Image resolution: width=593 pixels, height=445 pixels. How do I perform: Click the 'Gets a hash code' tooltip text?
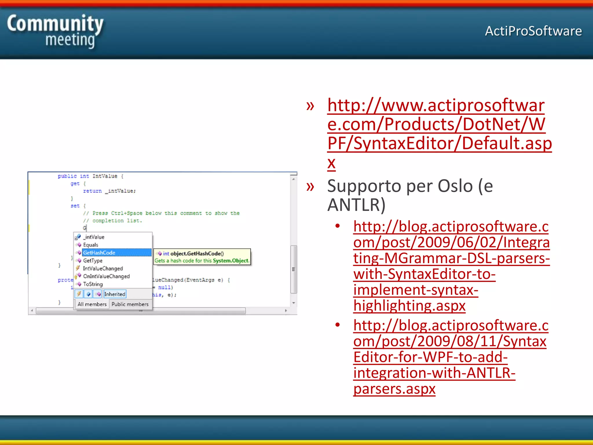[202, 261]
